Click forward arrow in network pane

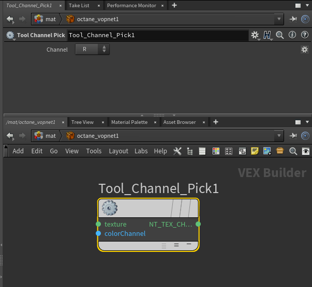pos(22,136)
